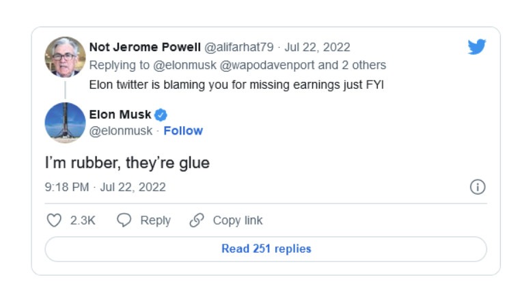Image resolution: width=522 pixels, height=299 pixels.
Task: Open the Elon Musk display name
Action: coord(120,115)
